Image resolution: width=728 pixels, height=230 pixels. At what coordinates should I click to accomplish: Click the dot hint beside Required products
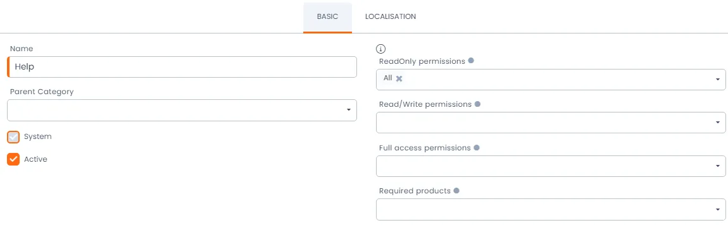coord(456,191)
